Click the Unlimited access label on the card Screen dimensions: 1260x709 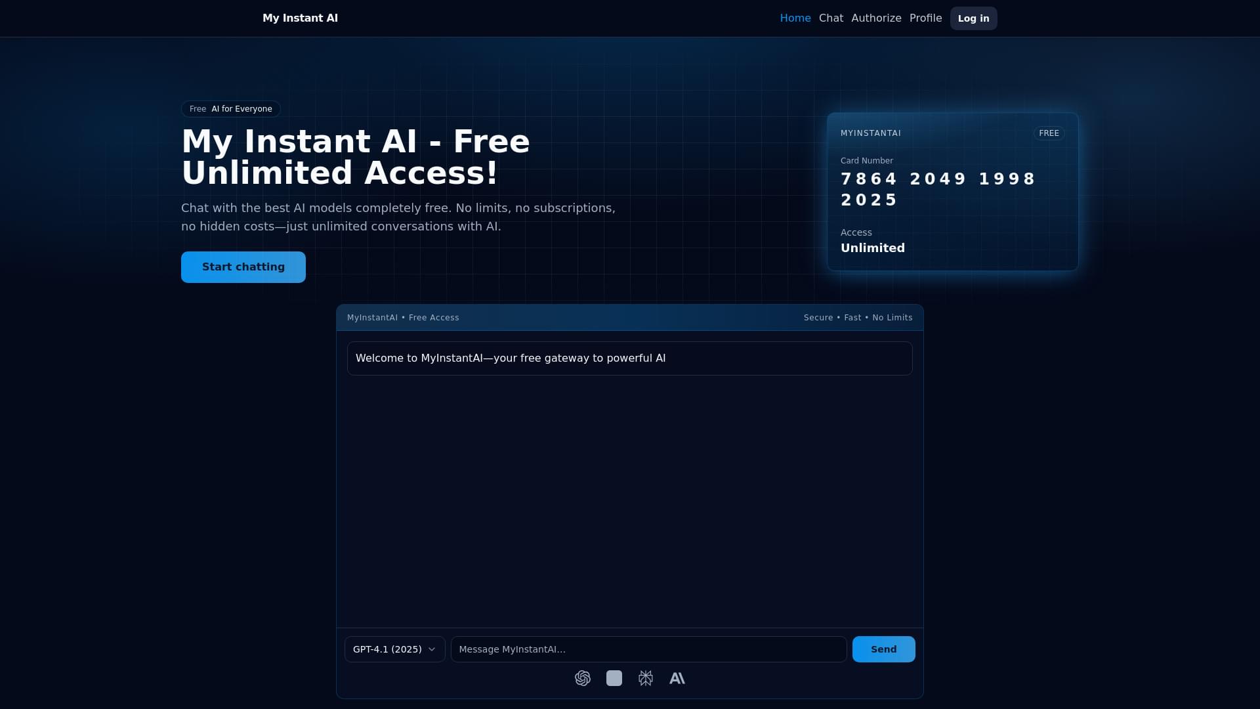pos(872,248)
